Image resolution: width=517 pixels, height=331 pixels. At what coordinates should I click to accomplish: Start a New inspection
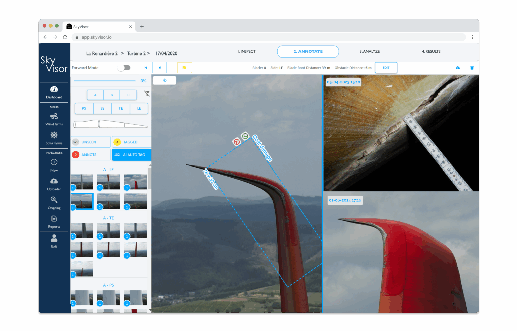(x=54, y=165)
